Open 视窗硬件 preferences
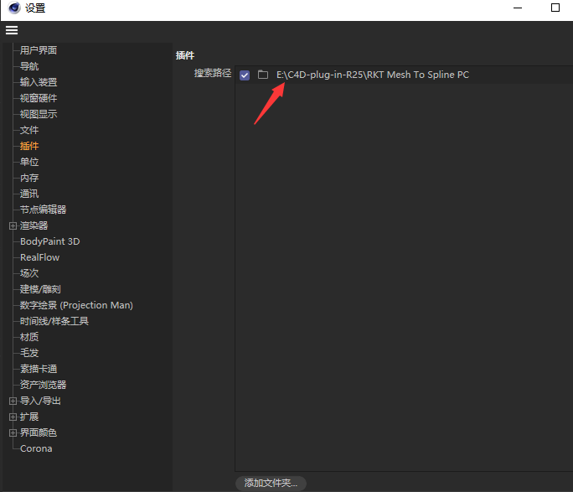This screenshot has width=573, height=492. click(x=39, y=98)
